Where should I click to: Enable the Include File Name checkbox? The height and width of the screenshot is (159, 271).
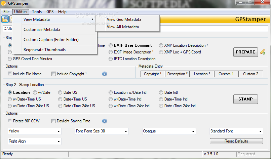(x=10, y=74)
